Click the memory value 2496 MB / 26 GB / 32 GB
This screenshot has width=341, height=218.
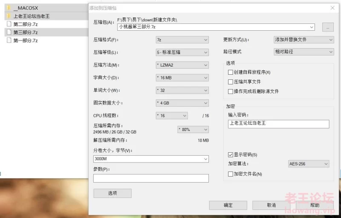click(115, 132)
